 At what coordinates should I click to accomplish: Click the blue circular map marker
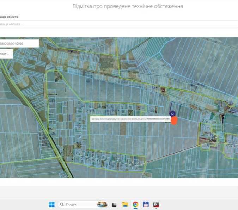(172, 113)
